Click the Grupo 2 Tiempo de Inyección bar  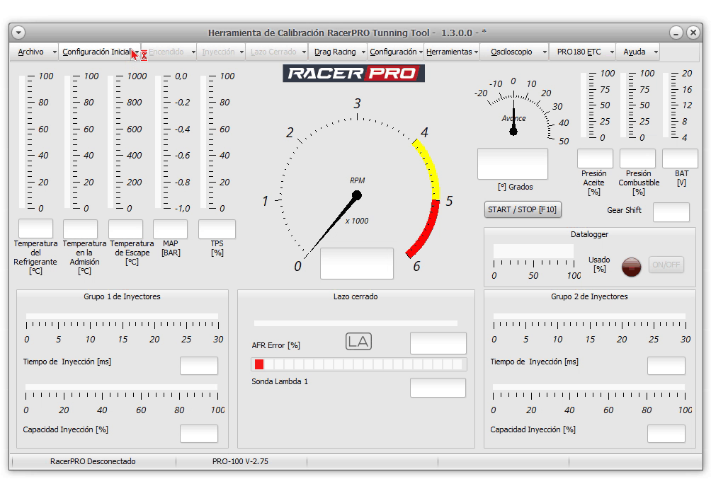coord(589,317)
